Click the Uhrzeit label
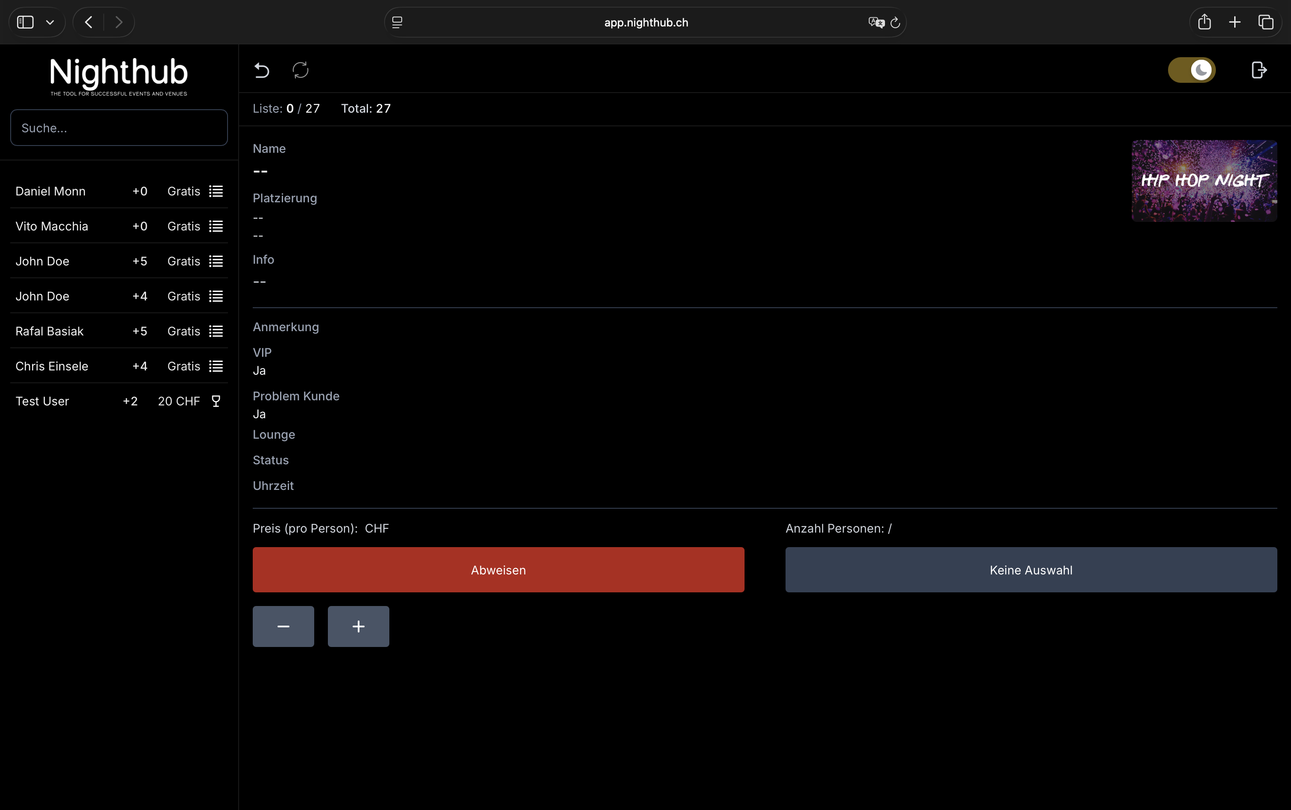Viewport: 1291px width, 810px height. [x=273, y=485]
